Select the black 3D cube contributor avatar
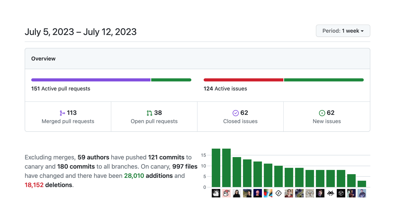The image size is (395, 222). (341, 193)
